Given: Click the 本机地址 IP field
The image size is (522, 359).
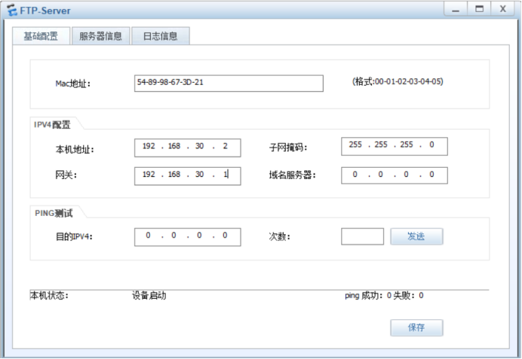Looking at the screenshot, I should click(187, 148).
